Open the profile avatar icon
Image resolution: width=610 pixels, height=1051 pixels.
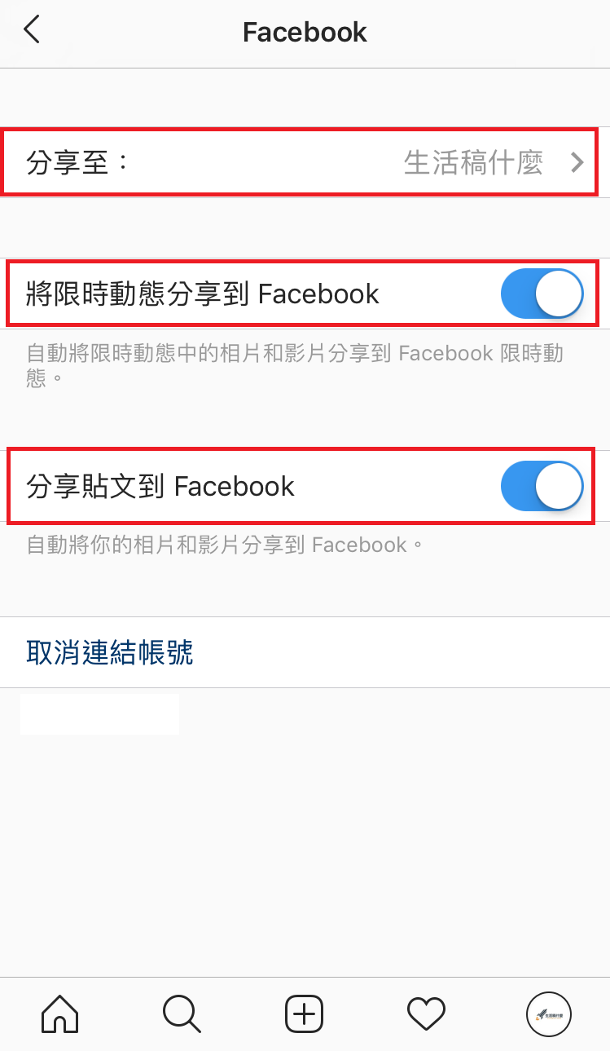(548, 1014)
